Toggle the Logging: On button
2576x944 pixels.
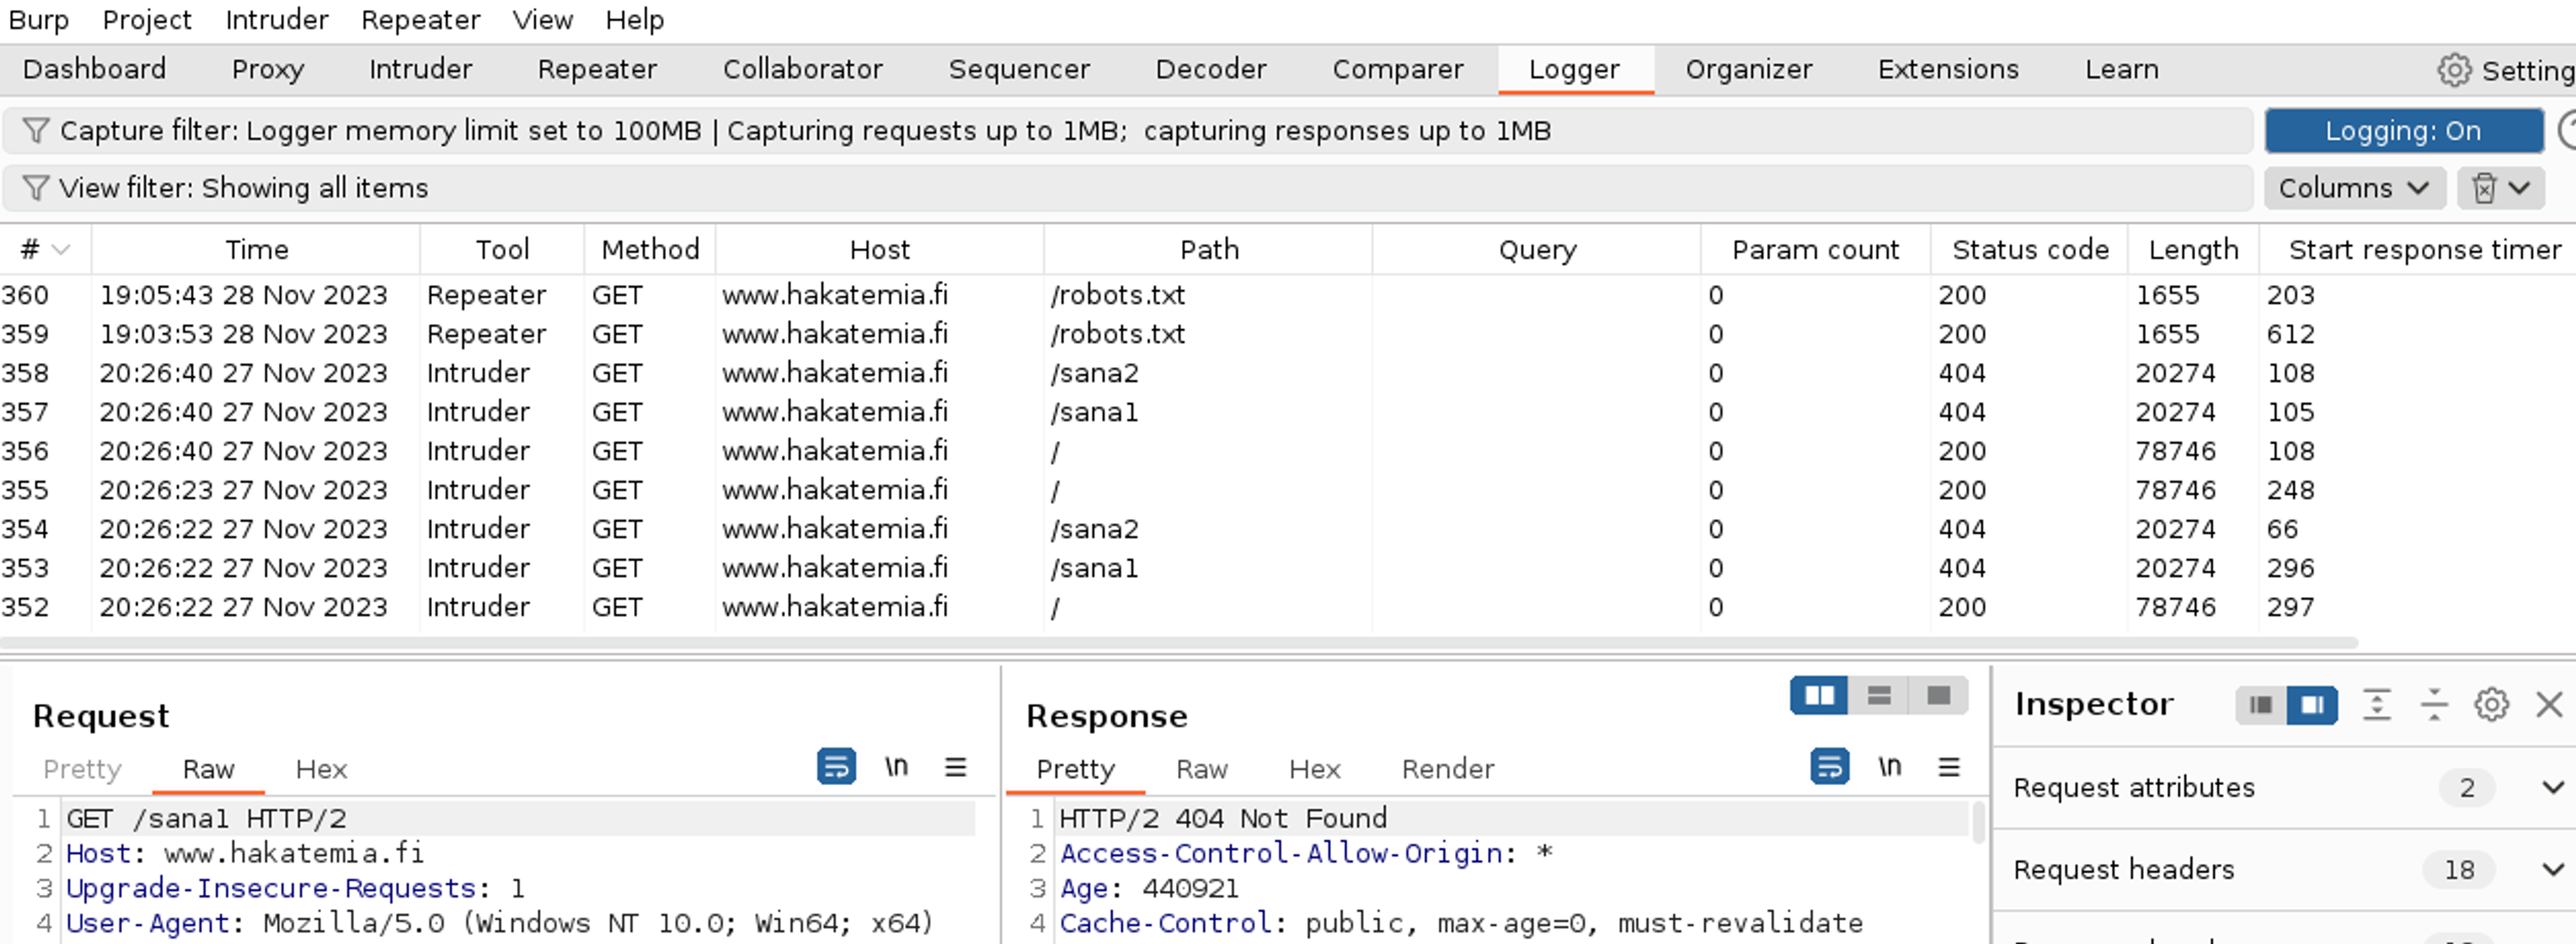(x=2403, y=131)
